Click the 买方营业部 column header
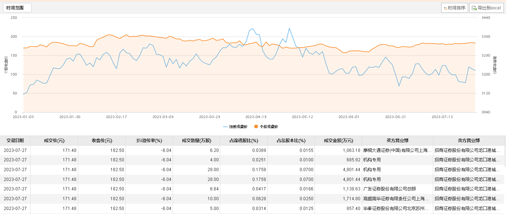Image resolution: width=506 pixels, height=214 pixels. [x=398, y=141]
